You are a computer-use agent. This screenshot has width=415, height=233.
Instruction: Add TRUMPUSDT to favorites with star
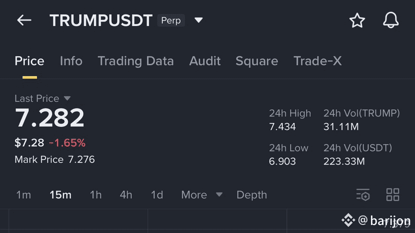(x=357, y=20)
